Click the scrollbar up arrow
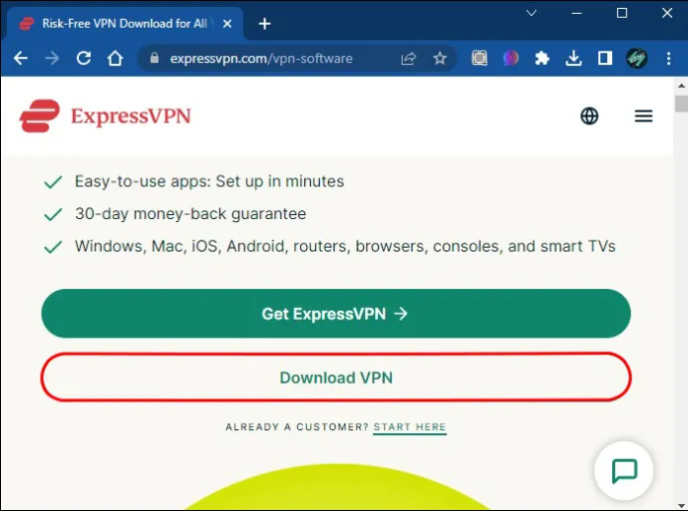 (x=681, y=86)
